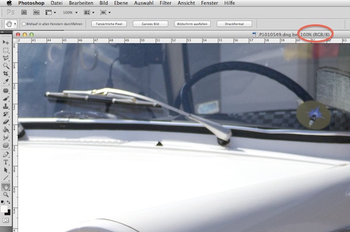Select the Crop tool
350x232 pixels.
click(6, 74)
